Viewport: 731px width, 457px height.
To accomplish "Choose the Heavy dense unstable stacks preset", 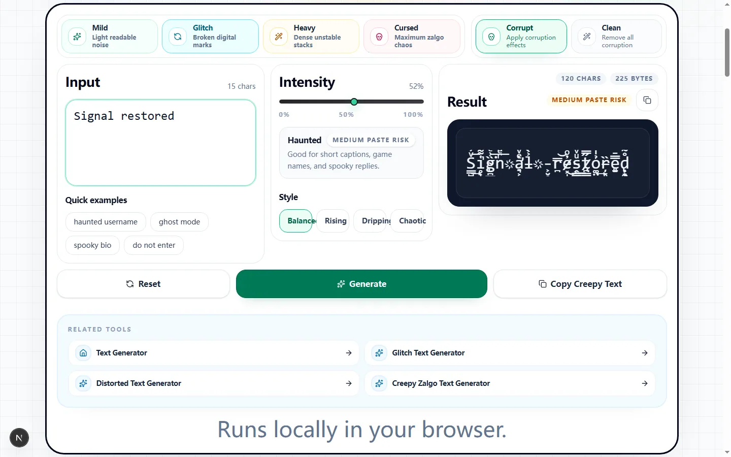I will coord(311,37).
